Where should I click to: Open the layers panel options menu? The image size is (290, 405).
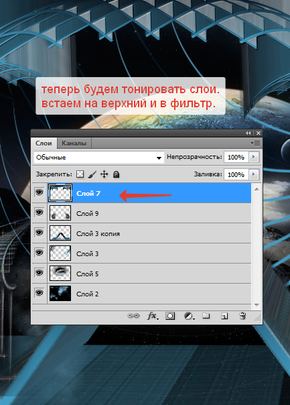pos(255,143)
